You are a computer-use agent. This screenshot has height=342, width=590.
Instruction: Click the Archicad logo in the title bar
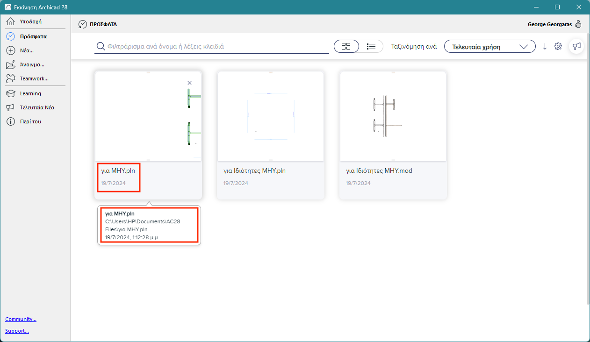point(7,7)
